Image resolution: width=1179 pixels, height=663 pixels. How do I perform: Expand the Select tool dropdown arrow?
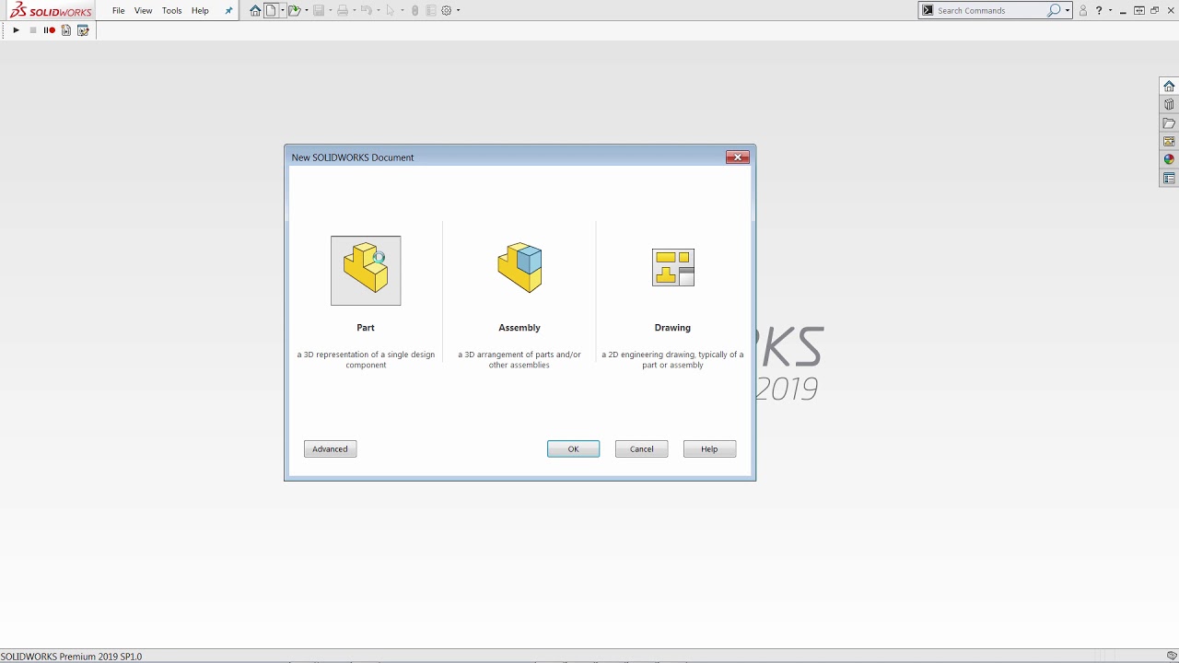(x=403, y=10)
